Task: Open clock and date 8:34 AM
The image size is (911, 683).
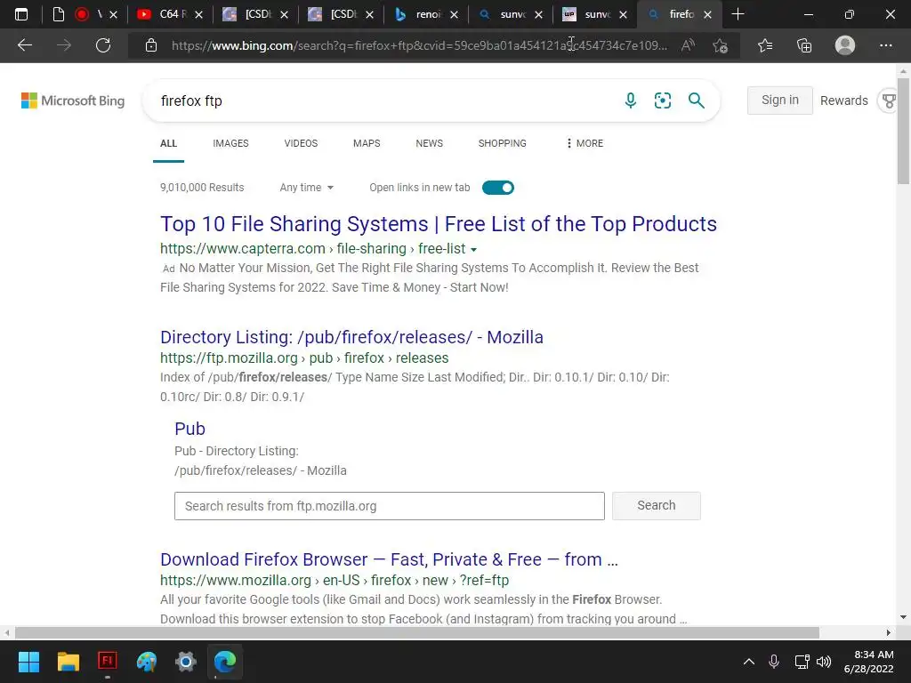Action: click(x=868, y=662)
